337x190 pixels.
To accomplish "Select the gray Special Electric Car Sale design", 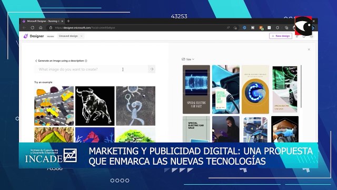I will click(196, 129).
